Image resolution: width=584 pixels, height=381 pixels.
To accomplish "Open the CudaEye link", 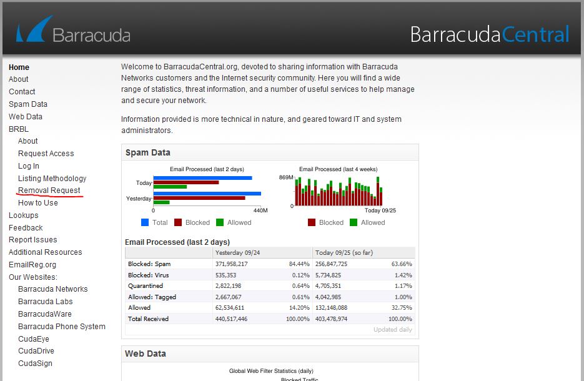I will (34, 339).
